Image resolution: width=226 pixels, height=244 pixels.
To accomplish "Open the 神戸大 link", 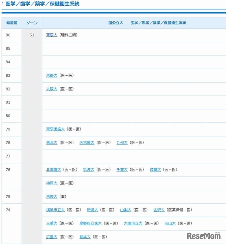I will coord(52,183).
